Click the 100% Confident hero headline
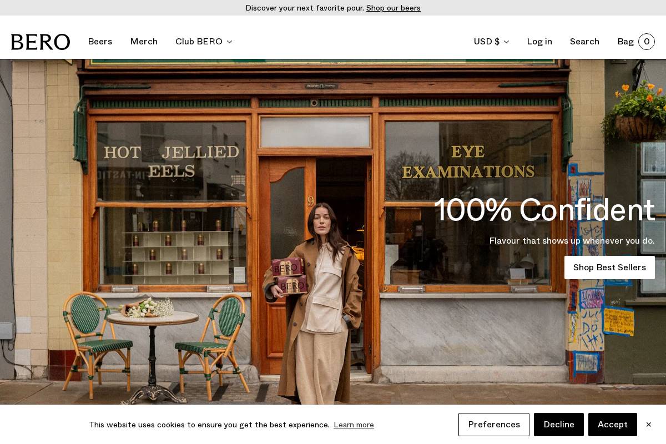Screen dimensions: 666x444 click(544, 210)
